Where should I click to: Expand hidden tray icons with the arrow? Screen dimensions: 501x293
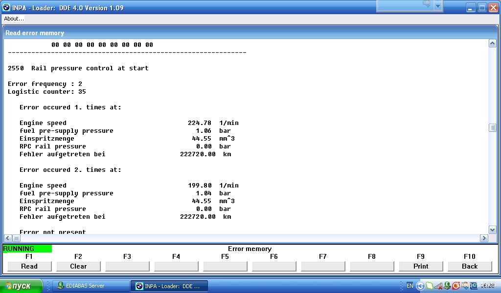[420, 286]
